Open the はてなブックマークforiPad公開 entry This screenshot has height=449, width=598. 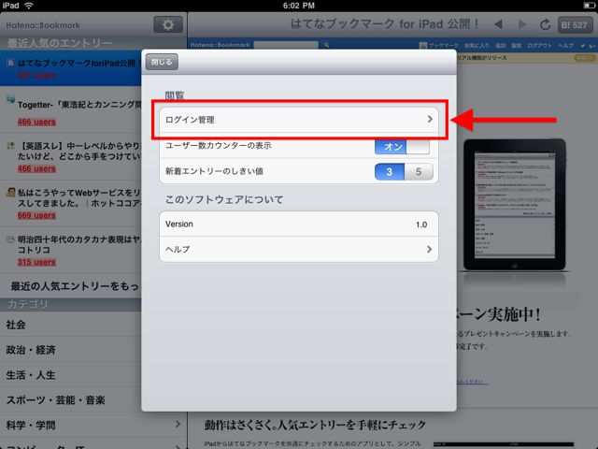click(71, 68)
